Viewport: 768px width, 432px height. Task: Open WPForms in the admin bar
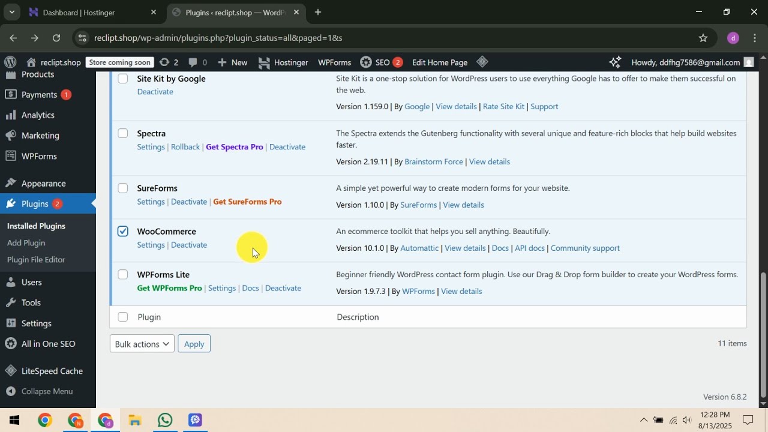click(x=334, y=62)
